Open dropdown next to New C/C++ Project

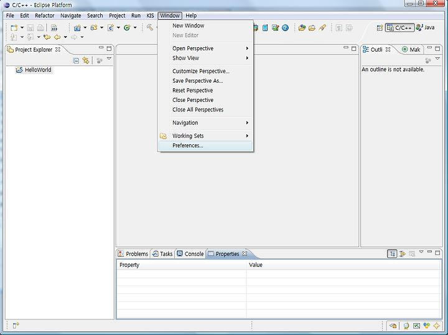(x=85, y=28)
